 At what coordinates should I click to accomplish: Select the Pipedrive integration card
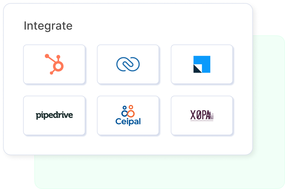54,115
